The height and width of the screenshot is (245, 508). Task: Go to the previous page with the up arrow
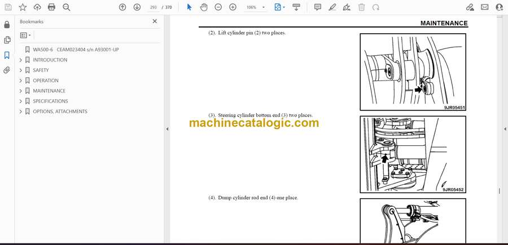click(122, 7)
